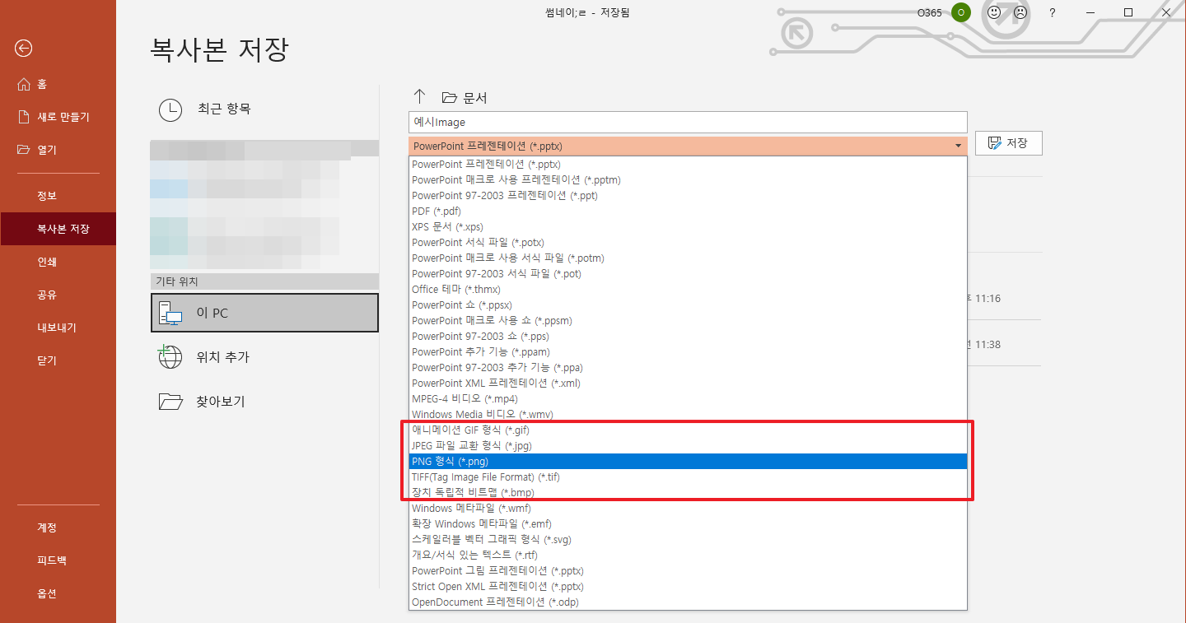Click the folder icon for 찾아보기
The image size is (1186, 623).
[x=170, y=402]
